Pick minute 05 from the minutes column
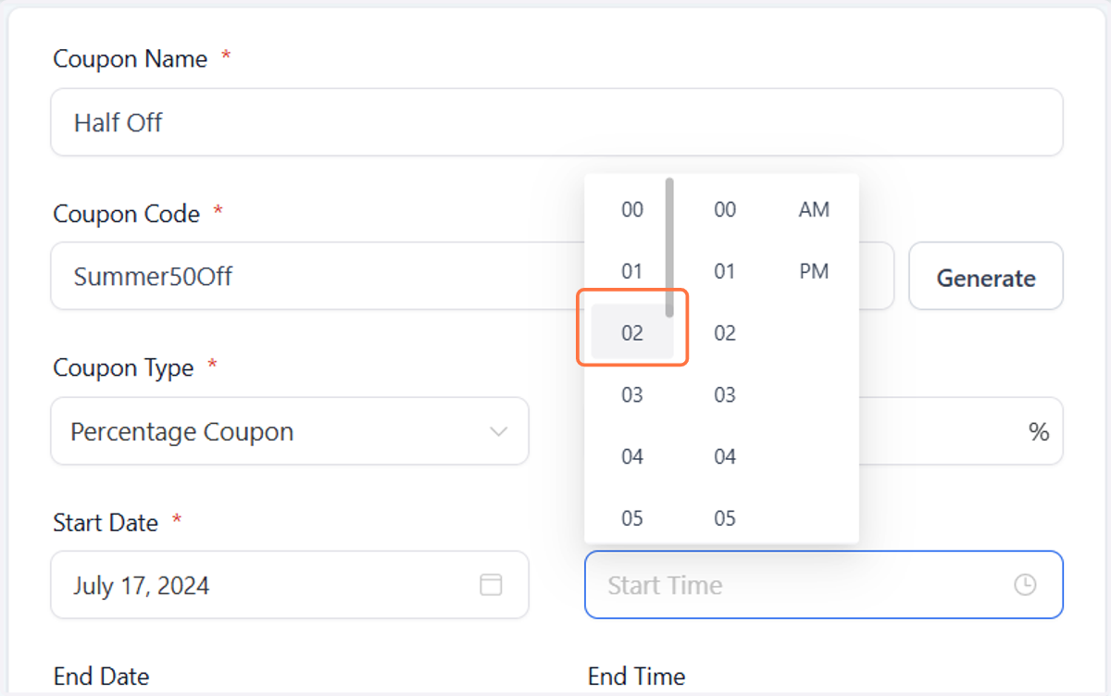The height and width of the screenshot is (696, 1111). 725,517
